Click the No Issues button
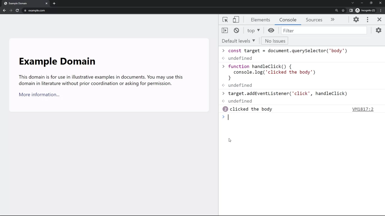The width and height of the screenshot is (385, 216). pyautogui.click(x=275, y=41)
